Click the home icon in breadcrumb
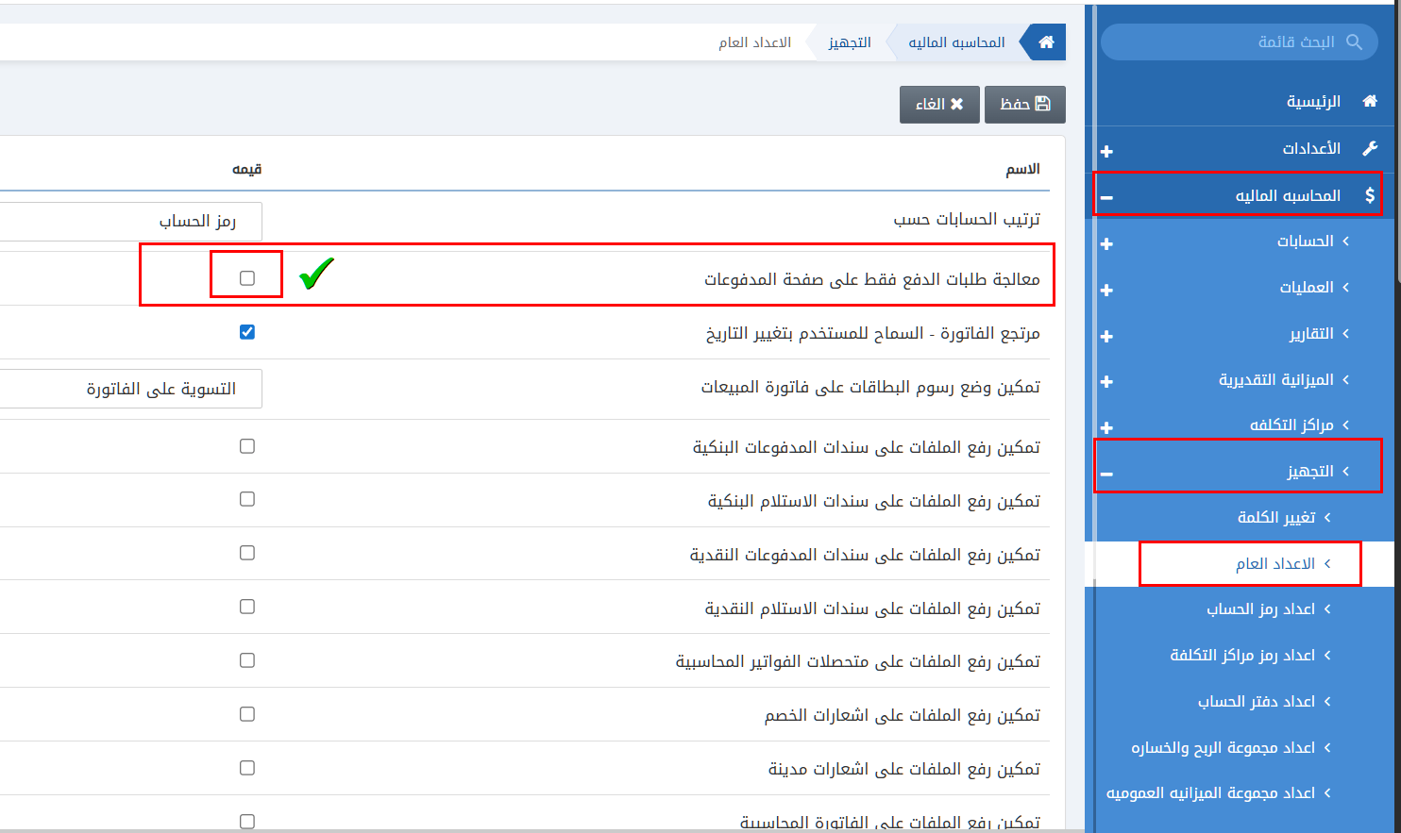 [x=1046, y=42]
